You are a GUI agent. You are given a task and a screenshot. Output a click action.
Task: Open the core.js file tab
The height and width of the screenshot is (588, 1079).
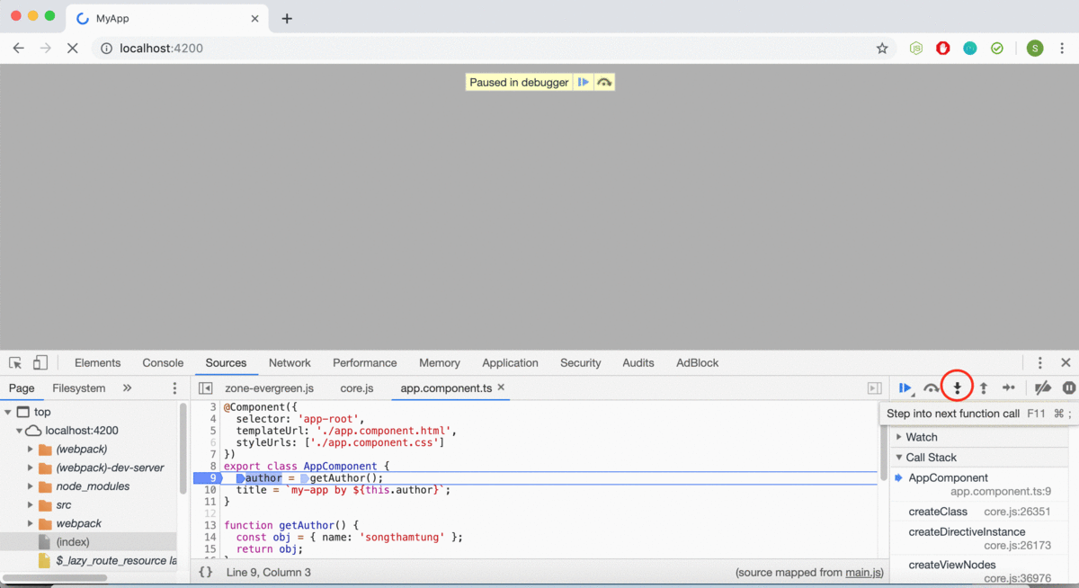point(357,388)
